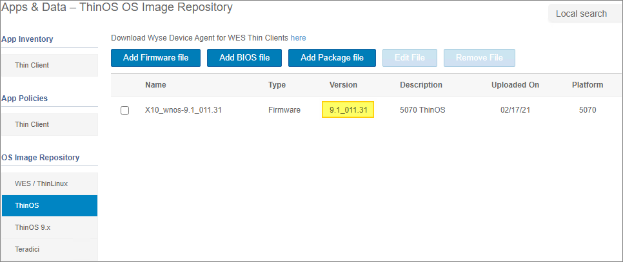Open the 'here' download link
Image resolution: width=623 pixels, height=262 pixels.
[298, 38]
